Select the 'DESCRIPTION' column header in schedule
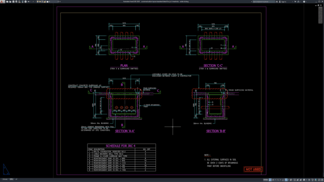324x182 pixels. (x=99, y=149)
